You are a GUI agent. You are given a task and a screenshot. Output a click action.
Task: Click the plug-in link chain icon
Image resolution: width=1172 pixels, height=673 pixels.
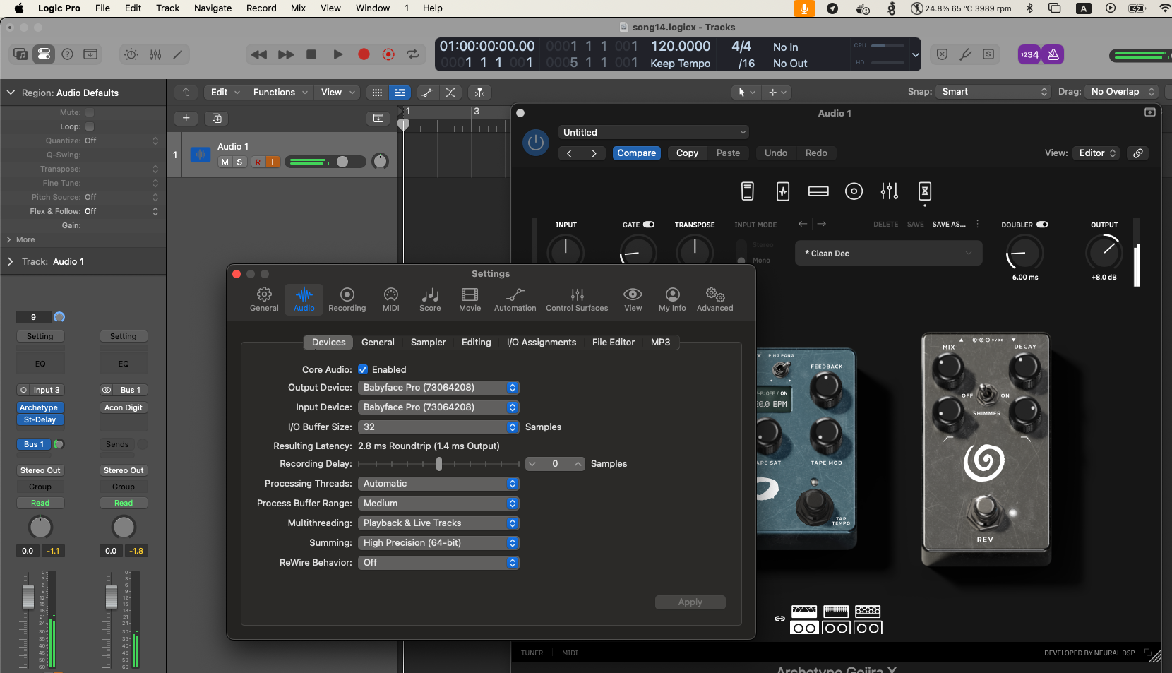pos(1138,153)
